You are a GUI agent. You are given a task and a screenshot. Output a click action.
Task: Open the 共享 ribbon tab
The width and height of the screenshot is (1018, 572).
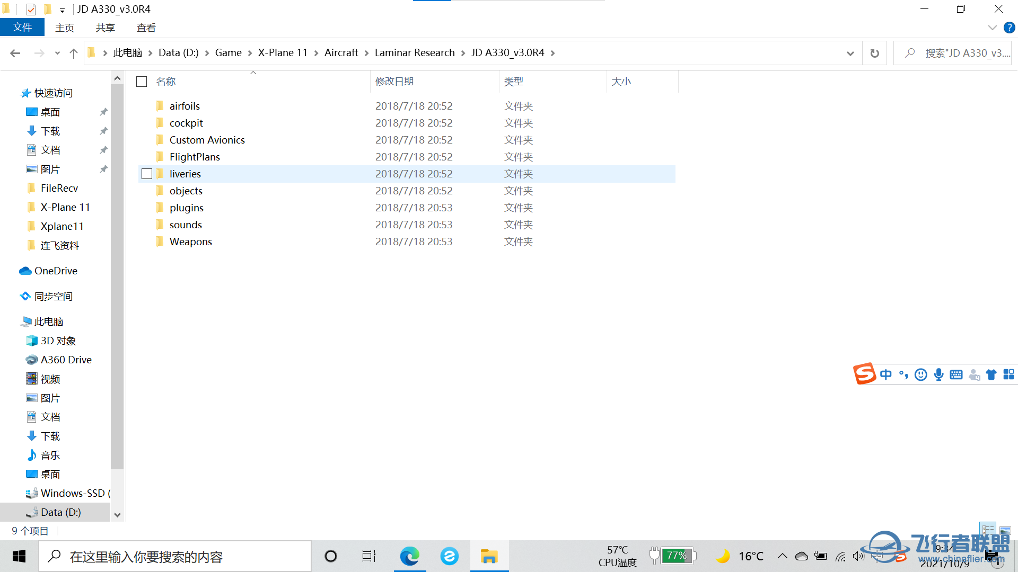(105, 28)
